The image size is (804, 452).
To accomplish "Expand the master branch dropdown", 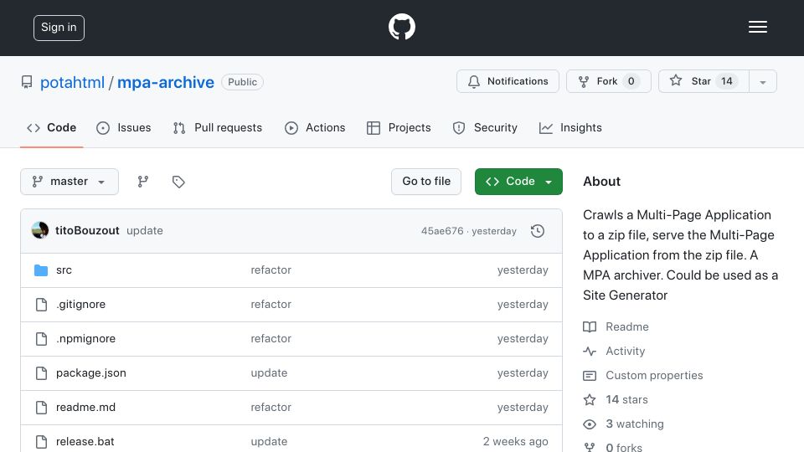I will tap(70, 182).
